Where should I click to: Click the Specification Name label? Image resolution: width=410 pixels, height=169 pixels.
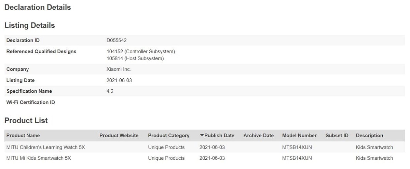[29, 91]
